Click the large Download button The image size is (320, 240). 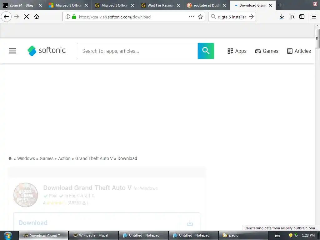pyautogui.click(x=97, y=222)
